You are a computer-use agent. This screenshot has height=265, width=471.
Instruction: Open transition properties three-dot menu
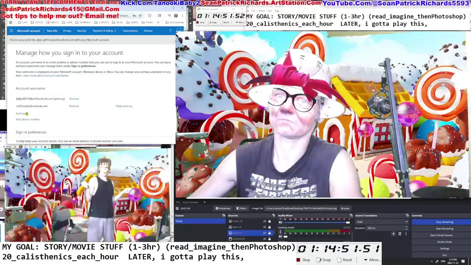(x=406, y=234)
